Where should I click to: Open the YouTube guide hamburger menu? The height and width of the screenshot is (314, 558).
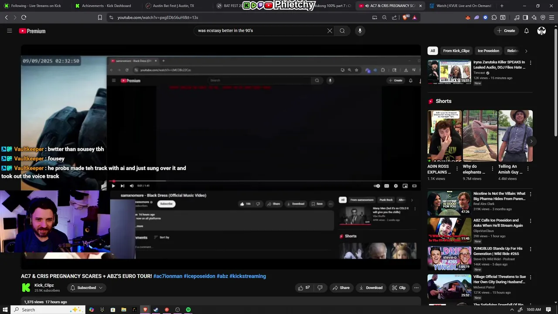[9, 31]
